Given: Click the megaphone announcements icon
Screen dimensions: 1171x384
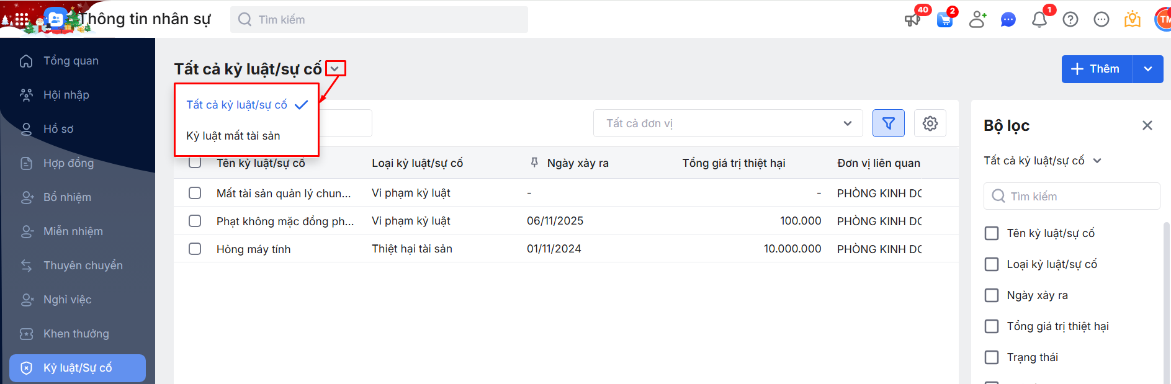Looking at the screenshot, I should tap(912, 20).
